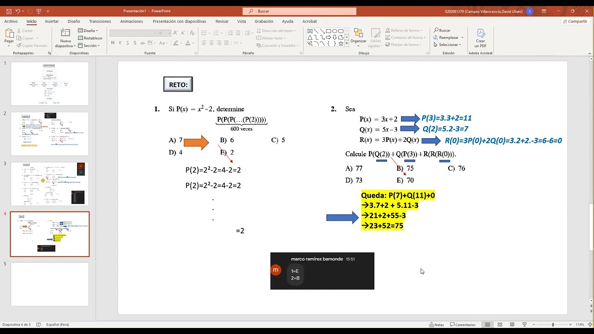
Task: Toggle italic (K) formatting
Action: [x=120, y=43]
